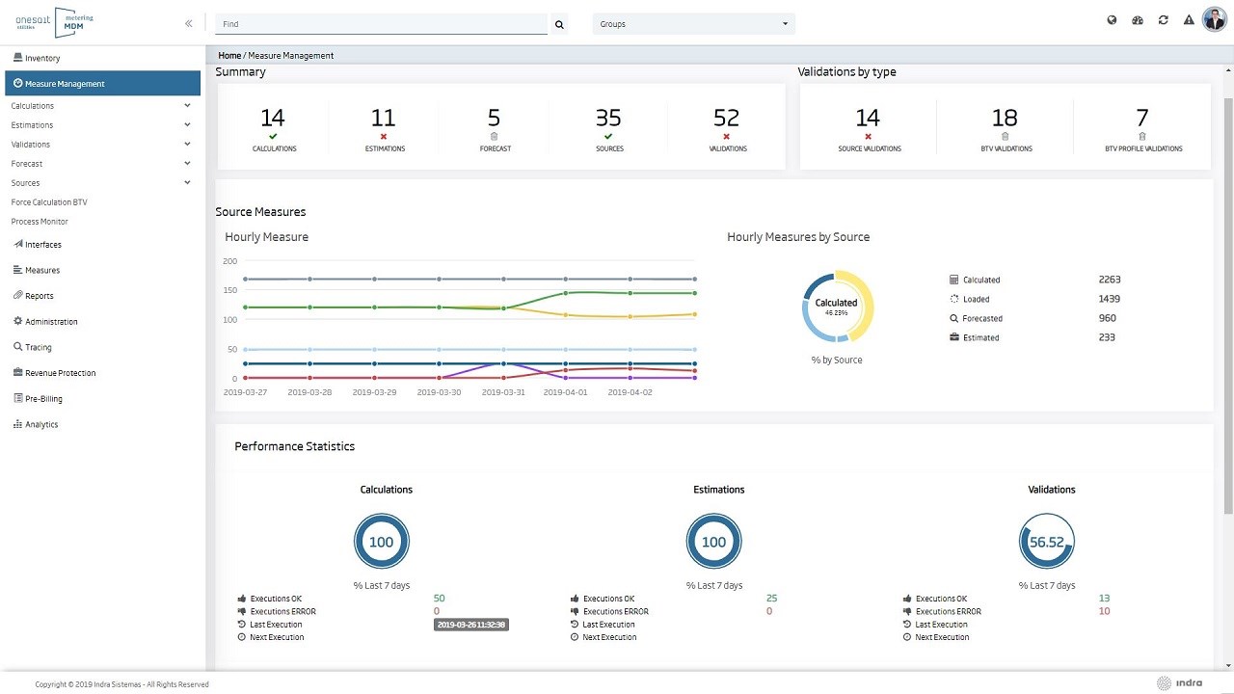Viewport: 1234px width, 694px height.
Task: Click the Calculated legend table icon
Action: (x=954, y=280)
